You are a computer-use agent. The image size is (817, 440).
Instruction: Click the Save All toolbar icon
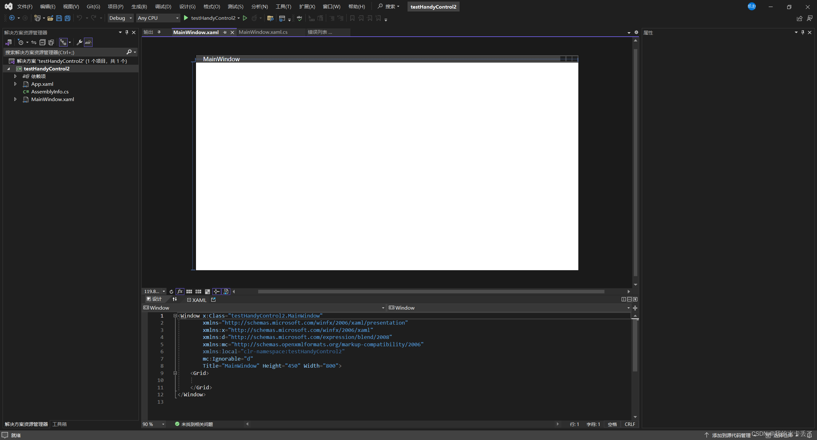pos(67,18)
